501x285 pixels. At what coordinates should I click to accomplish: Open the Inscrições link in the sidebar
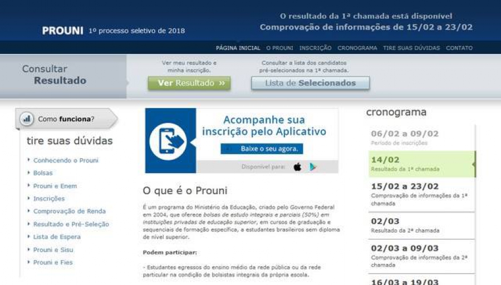(x=49, y=199)
